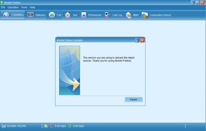206x131 pixels.
Task: Close the Mobile Partner Updater dialog
Action: [x=142, y=40]
